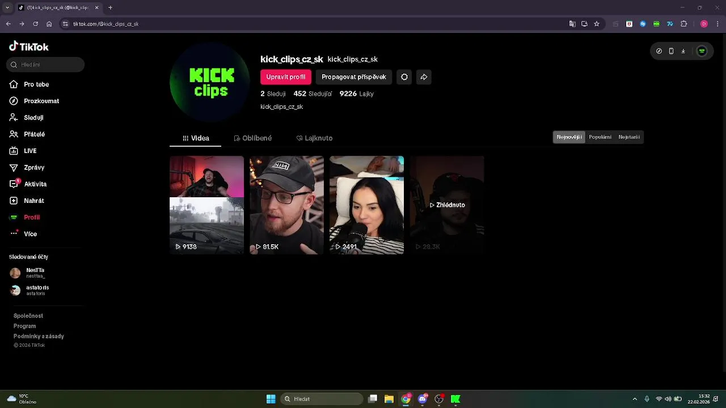
Task: Open profile settings gear icon
Action: click(x=404, y=77)
